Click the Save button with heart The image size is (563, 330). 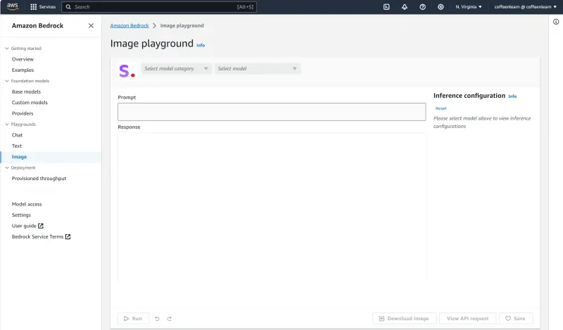[x=516, y=319]
